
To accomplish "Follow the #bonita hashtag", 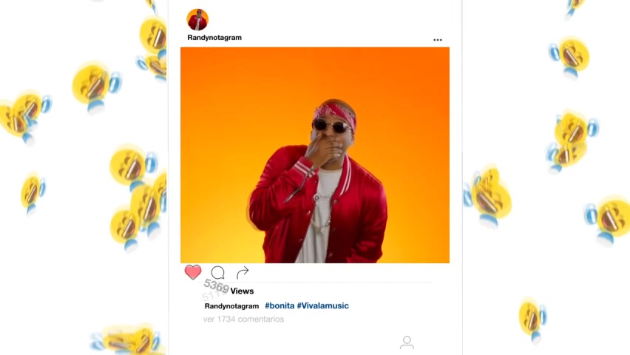I will (x=280, y=305).
